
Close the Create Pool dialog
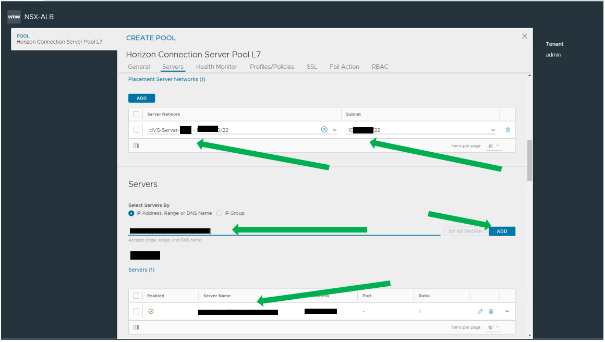[524, 36]
